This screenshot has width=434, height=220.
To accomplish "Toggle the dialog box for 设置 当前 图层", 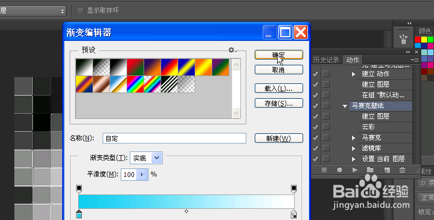I will coord(327,159).
